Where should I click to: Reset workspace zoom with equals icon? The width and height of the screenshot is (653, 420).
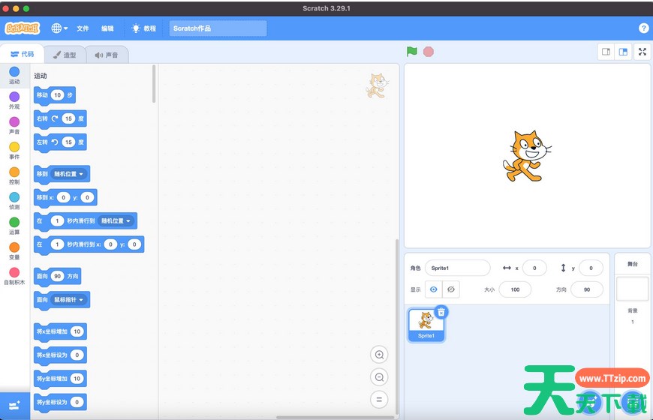pyautogui.click(x=380, y=400)
